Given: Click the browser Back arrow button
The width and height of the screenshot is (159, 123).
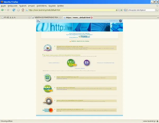Looking at the screenshot, I should pyautogui.click(x=3, y=10).
